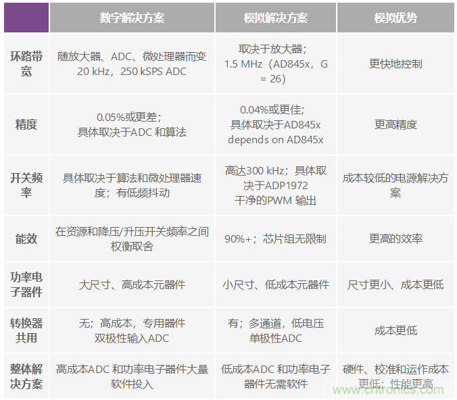Select the 整体解决方案 row label

coord(26,376)
